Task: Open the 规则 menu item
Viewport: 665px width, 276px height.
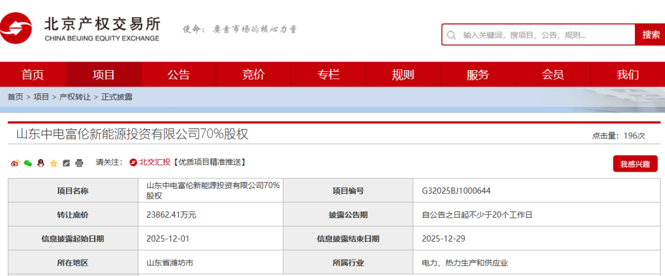Action: pyautogui.click(x=403, y=74)
